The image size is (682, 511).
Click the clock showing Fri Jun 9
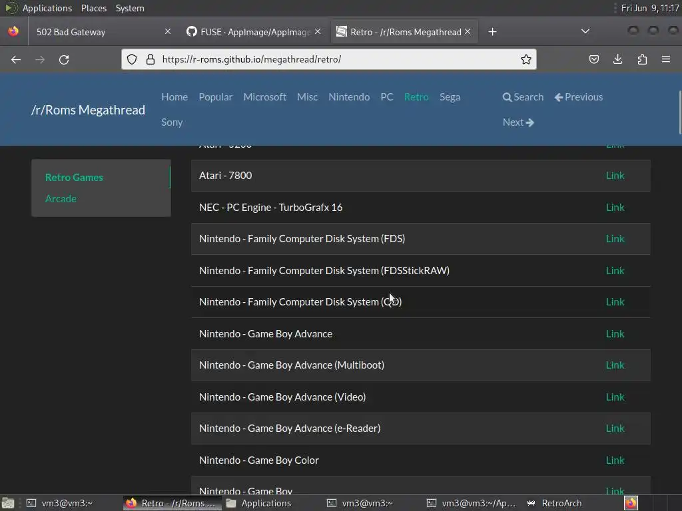(650, 8)
